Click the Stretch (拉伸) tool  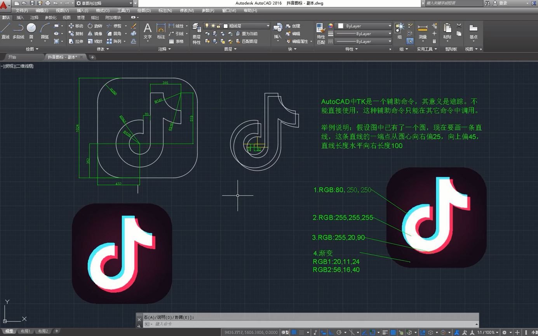click(x=76, y=41)
